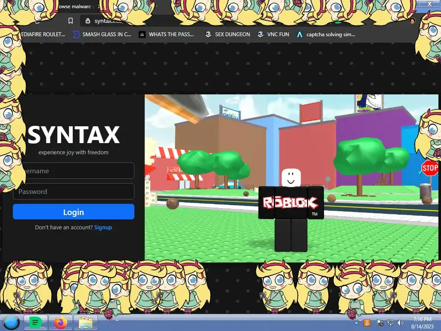Screen dimensions: 441x331
Task: Open the Windows Start orb
Action: click(11, 322)
